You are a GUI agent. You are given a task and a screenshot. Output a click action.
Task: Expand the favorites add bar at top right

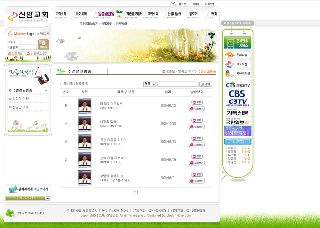coord(230,23)
